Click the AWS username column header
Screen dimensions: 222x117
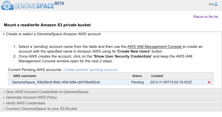[x=25, y=76]
